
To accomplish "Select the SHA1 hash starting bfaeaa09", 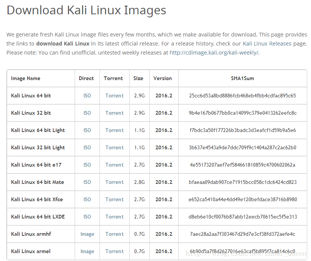I will [243, 182].
